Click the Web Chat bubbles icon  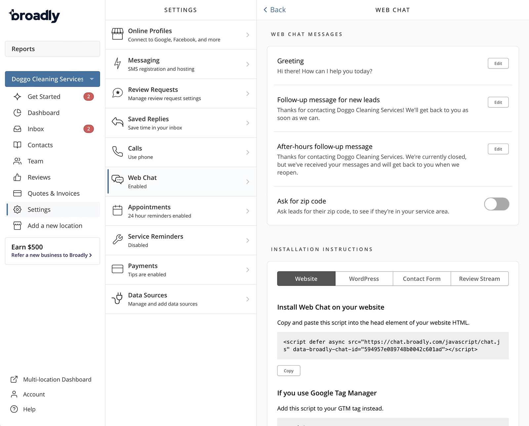coord(117,180)
